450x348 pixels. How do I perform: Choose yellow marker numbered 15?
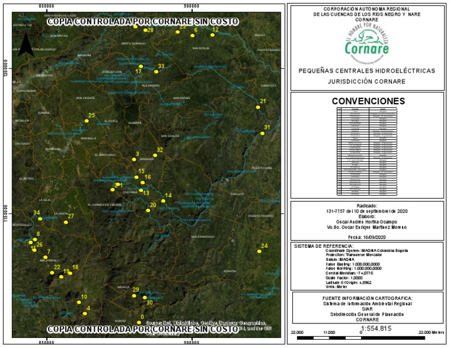coord(137,177)
